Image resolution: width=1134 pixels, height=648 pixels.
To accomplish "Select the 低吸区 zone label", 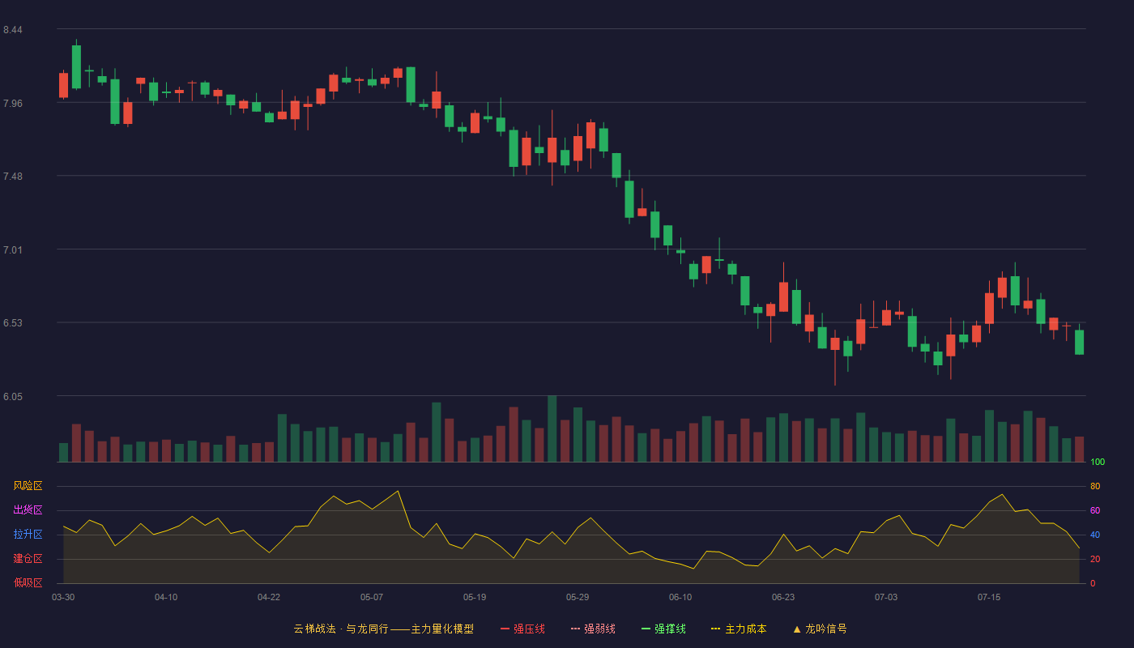I will (x=28, y=582).
